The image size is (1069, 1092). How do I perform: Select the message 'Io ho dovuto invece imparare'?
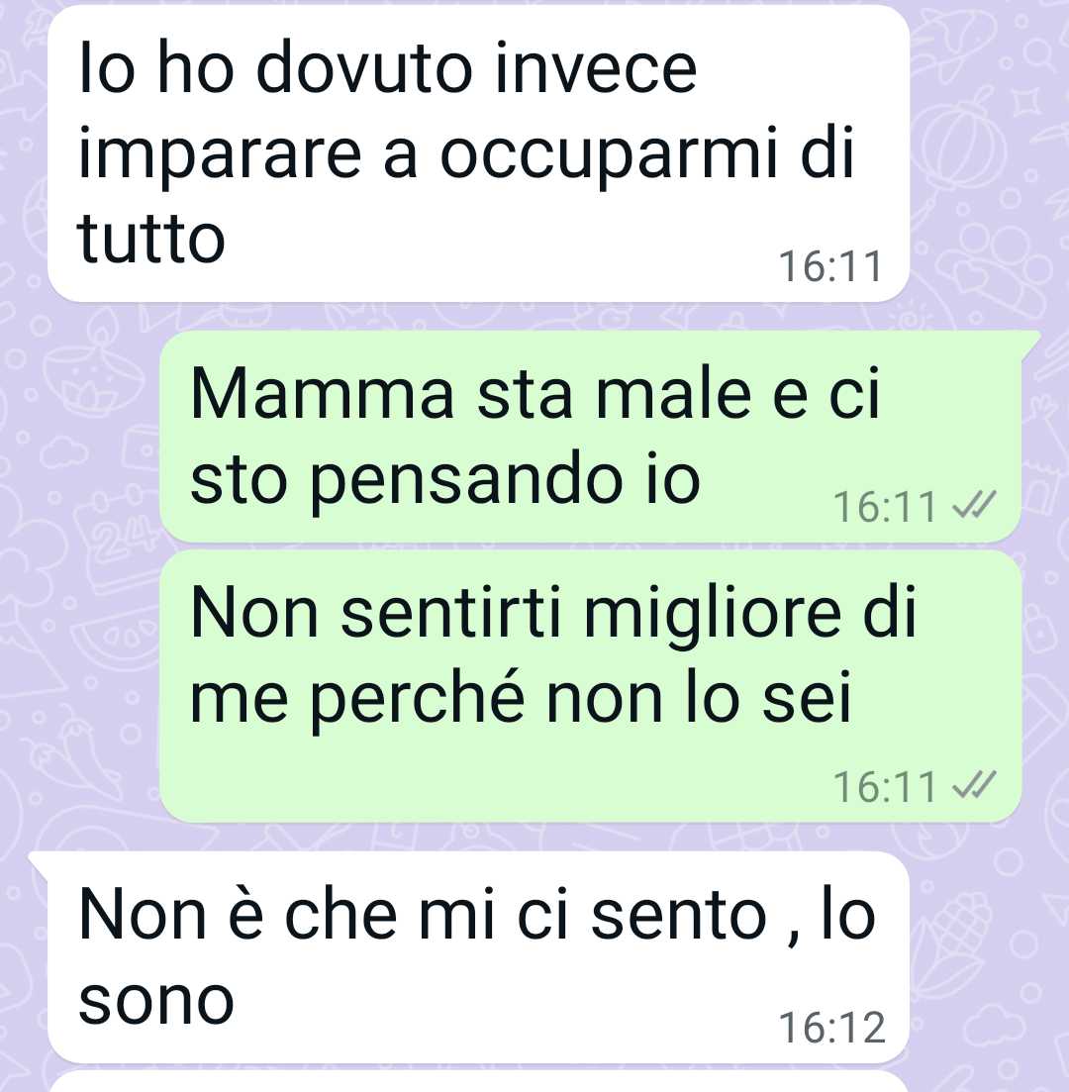point(478,153)
